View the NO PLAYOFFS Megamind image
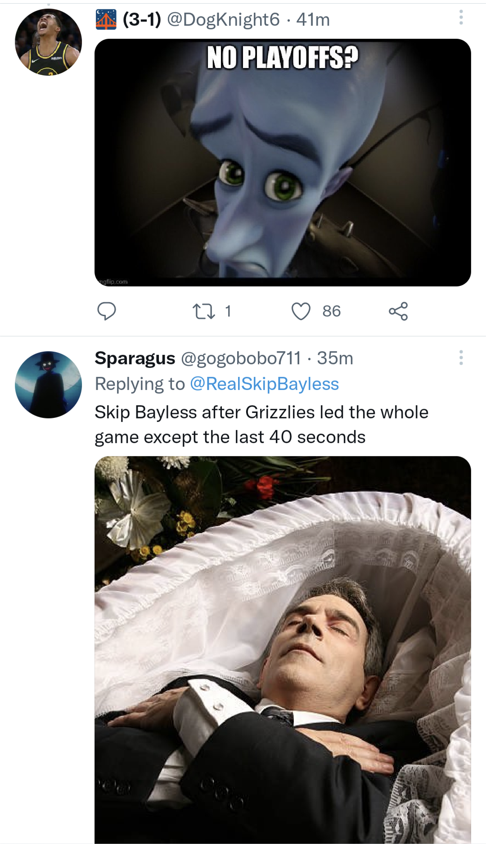 tap(283, 162)
